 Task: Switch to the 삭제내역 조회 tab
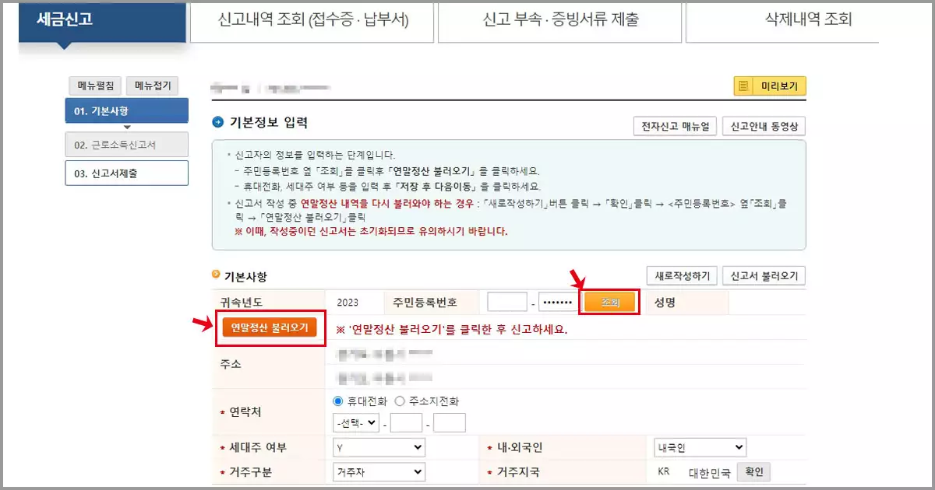coord(807,21)
